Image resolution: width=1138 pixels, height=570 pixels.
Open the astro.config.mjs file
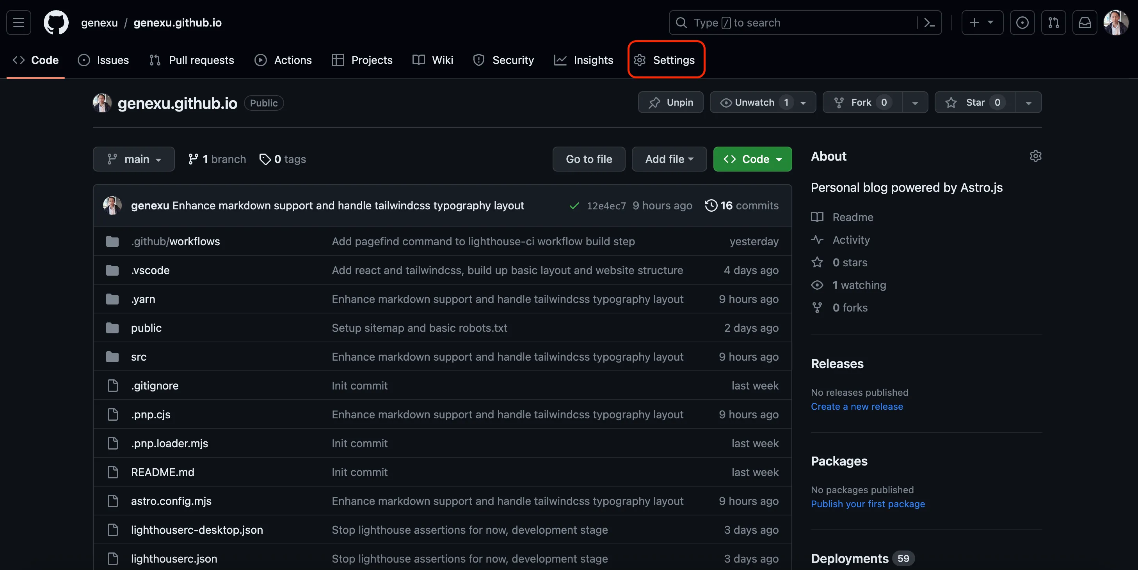click(x=171, y=501)
